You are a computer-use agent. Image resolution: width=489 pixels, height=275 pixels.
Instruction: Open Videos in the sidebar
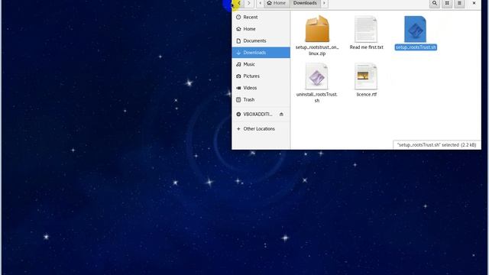261,88
